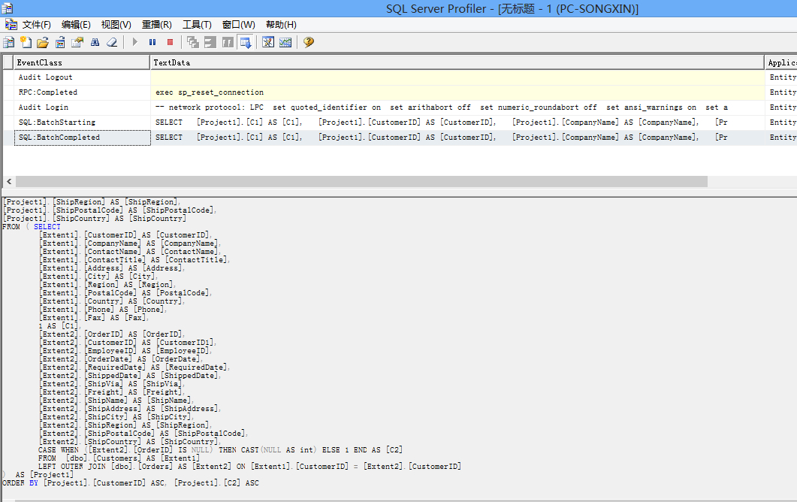
Task: Click the New Template icon with sun
Action: coord(26,42)
